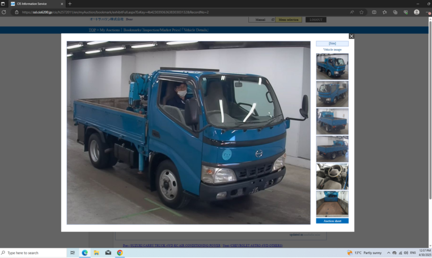Viewport: 432px width, 258px height.
Task: Click the ENG language indicator
Action: (x=413, y=253)
